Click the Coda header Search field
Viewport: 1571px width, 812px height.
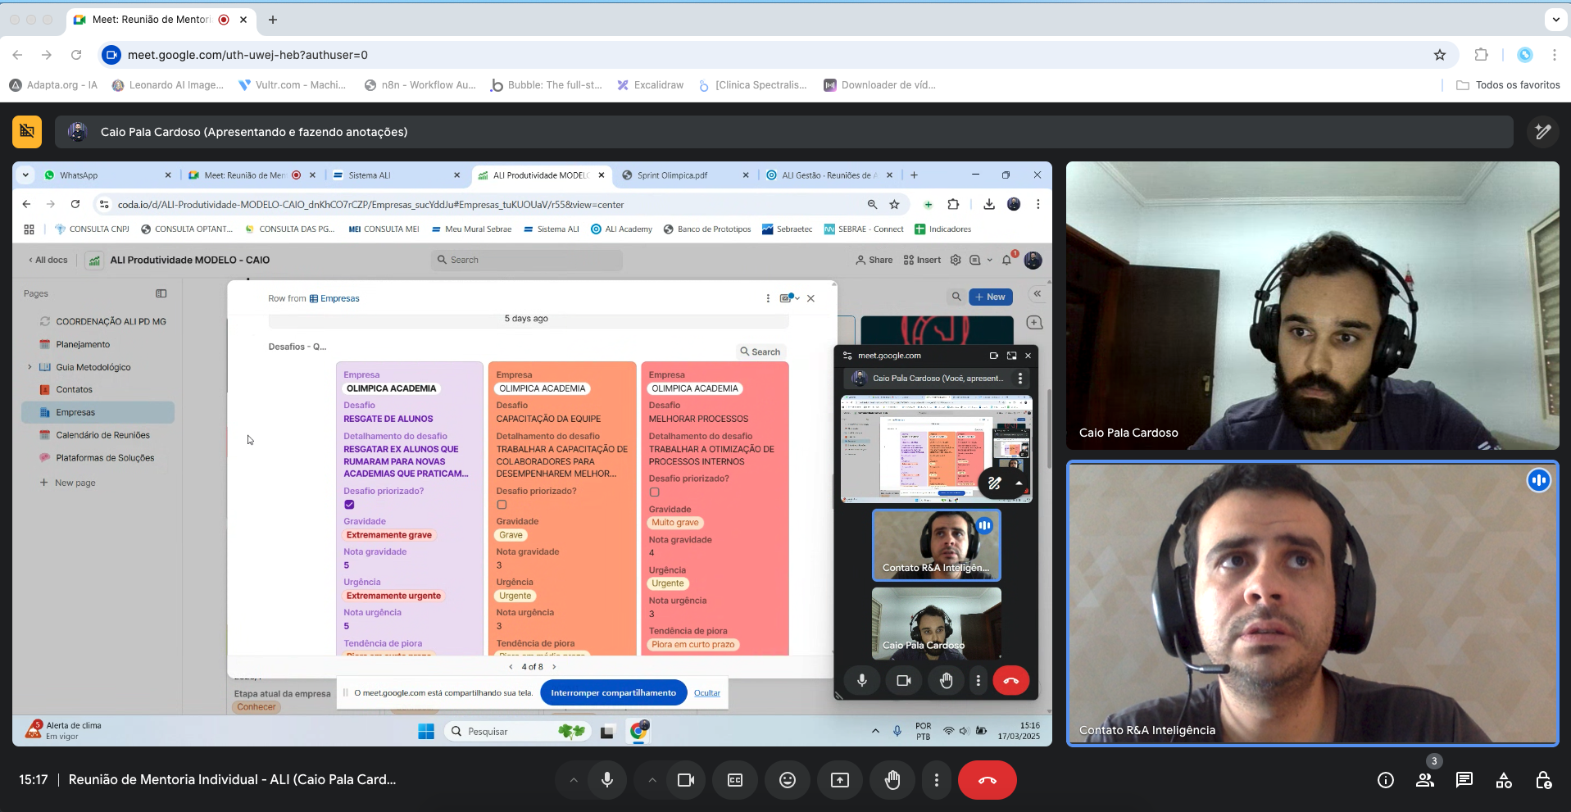[527, 260]
